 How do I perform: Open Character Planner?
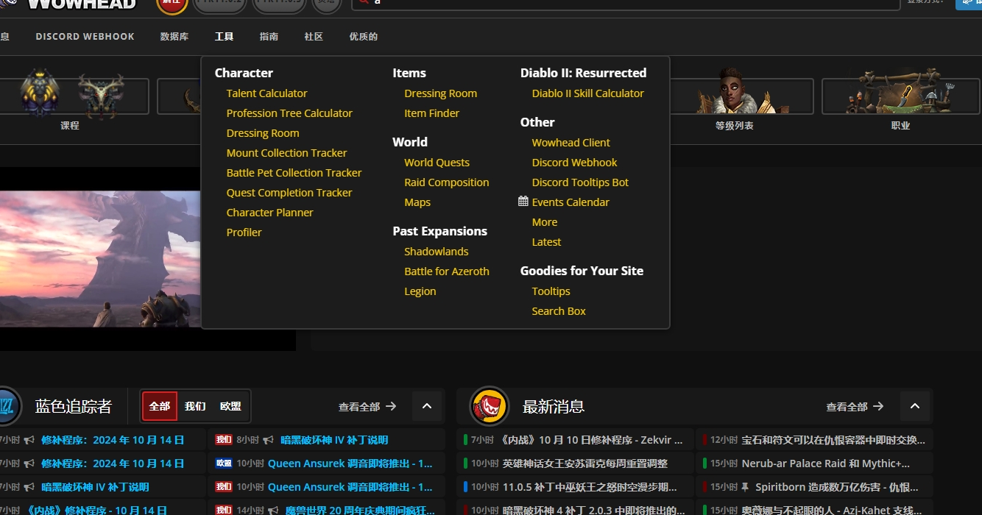click(x=270, y=213)
